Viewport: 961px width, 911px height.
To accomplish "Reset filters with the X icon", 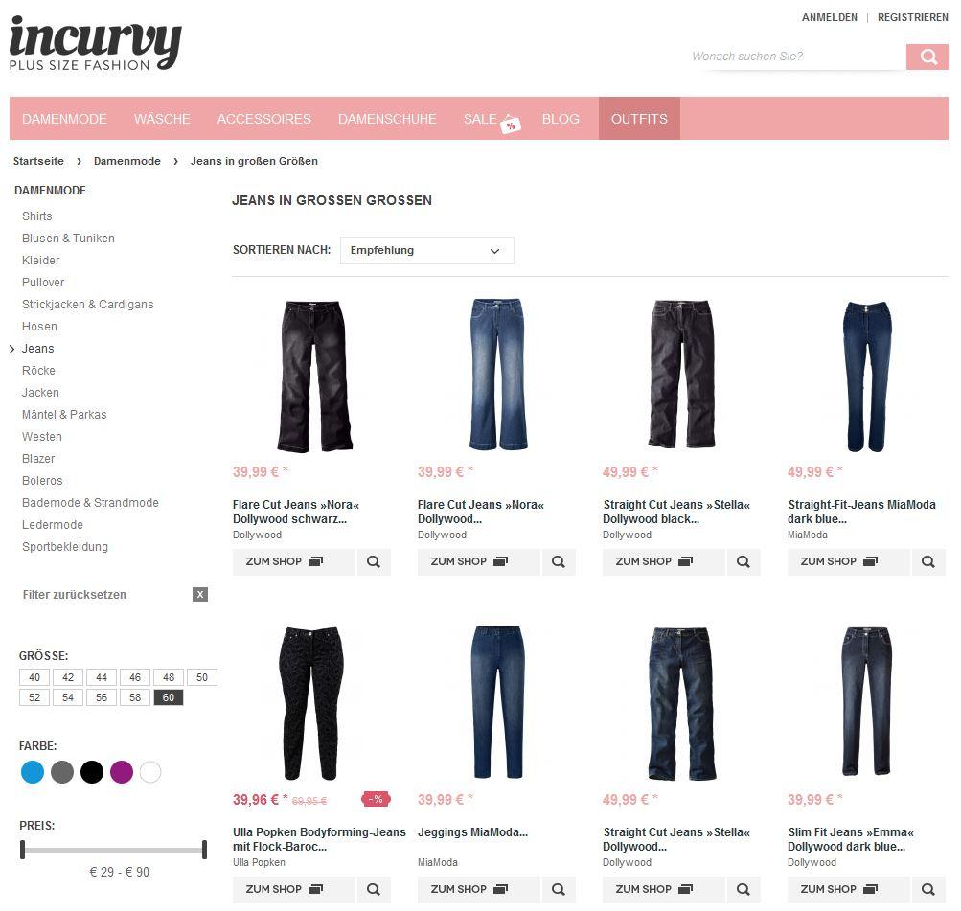I will click(x=200, y=594).
